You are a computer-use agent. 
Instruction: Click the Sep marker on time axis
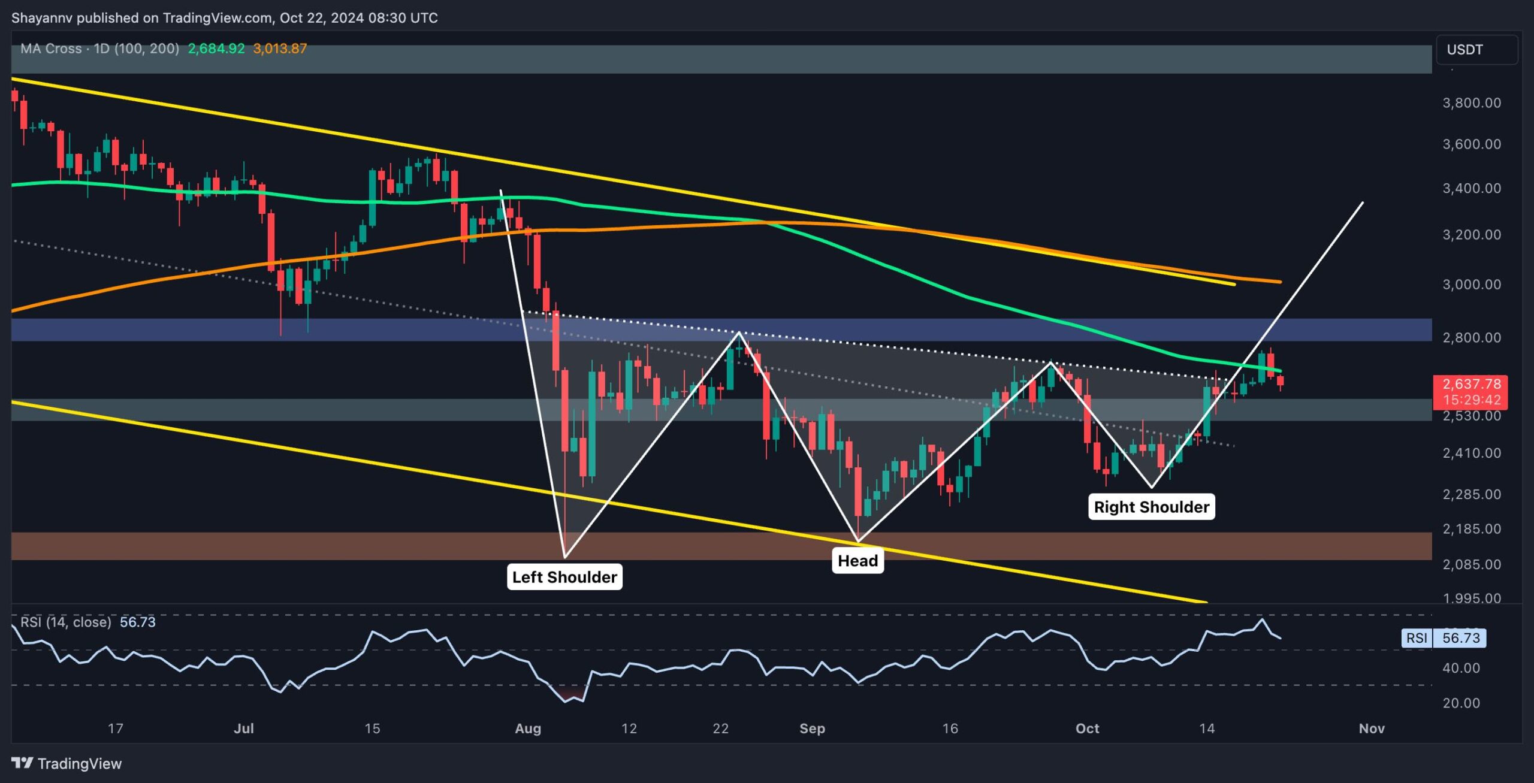[812, 728]
